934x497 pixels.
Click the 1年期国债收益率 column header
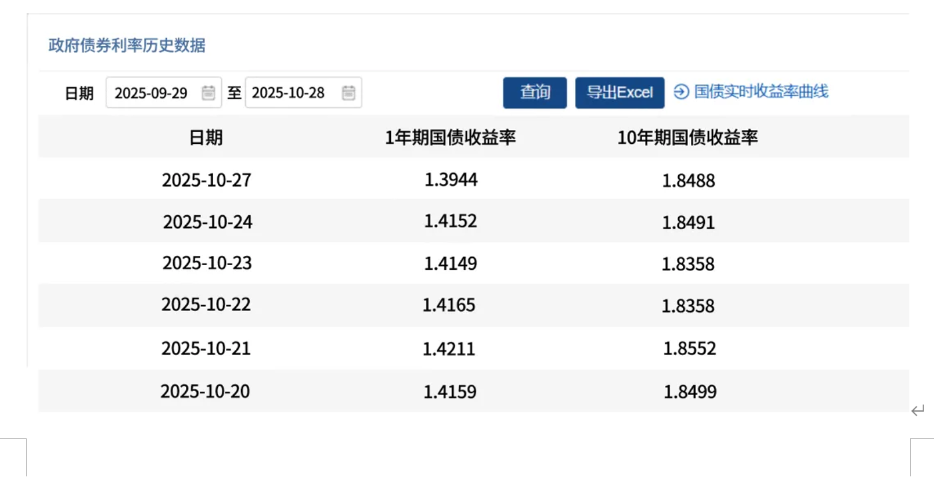[x=450, y=137]
